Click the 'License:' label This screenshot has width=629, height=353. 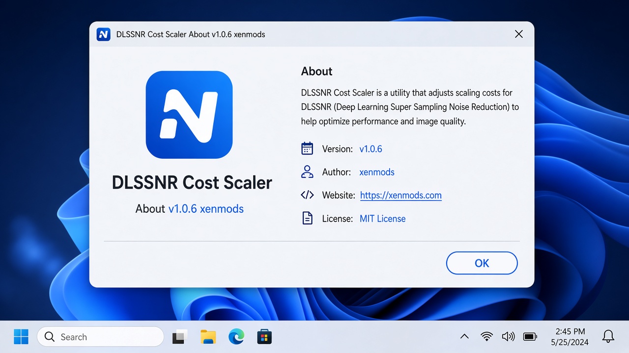338,219
